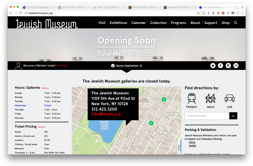Switch to Museum of Chinese in America tab
The image size is (253, 166).
pyautogui.click(x=180, y=8)
